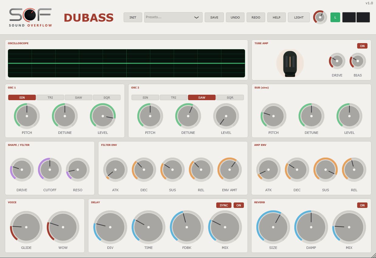
Task: Click the OSC 2 PITCH knob
Action: 150,116
